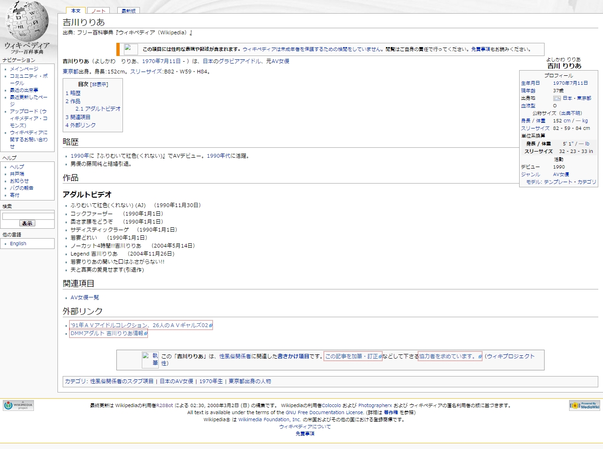This screenshot has height=449, width=603.
Task: Jump to section 4 外部リンク in contents
Action: (81, 125)
